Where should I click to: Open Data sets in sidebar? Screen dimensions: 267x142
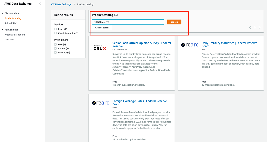9,39
